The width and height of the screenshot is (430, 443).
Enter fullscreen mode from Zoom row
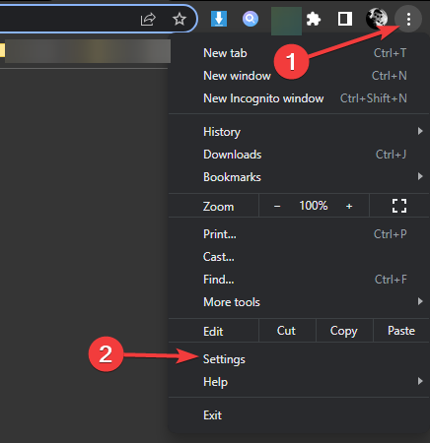click(399, 206)
